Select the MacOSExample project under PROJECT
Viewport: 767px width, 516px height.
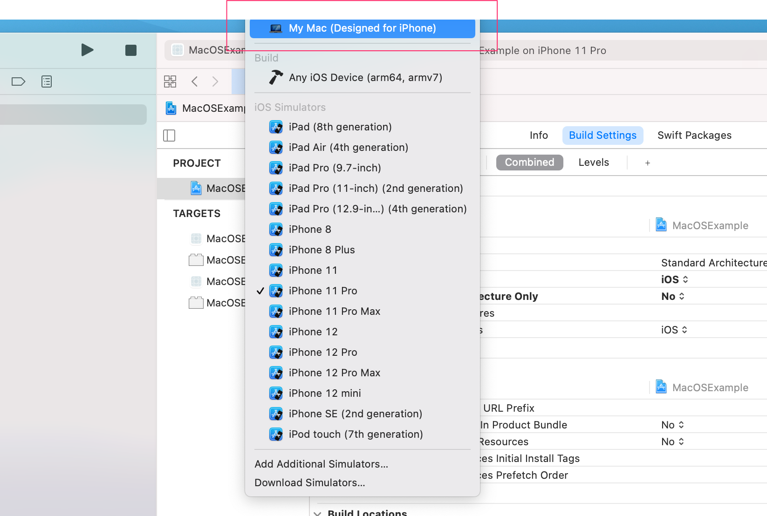(201, 188)
